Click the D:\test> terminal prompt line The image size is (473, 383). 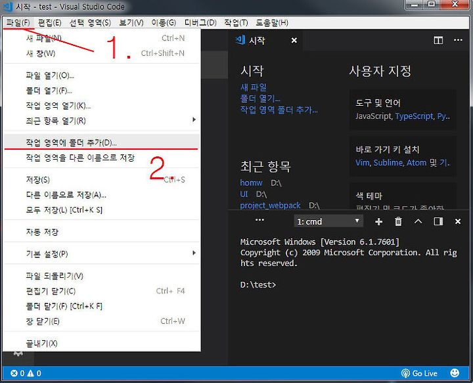click(258, 284)
